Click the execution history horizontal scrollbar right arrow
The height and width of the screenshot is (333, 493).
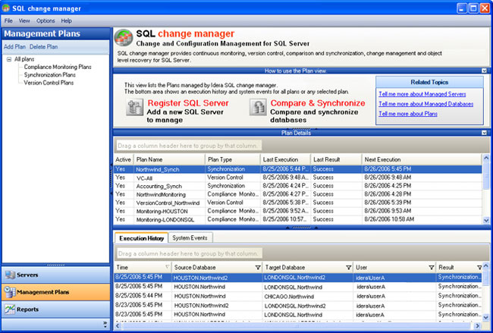477,325
